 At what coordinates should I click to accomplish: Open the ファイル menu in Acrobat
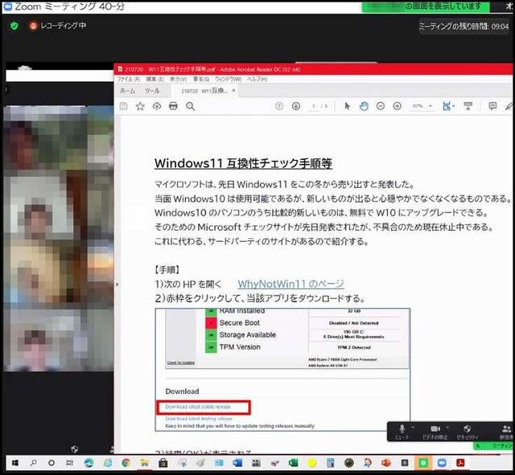129,80
